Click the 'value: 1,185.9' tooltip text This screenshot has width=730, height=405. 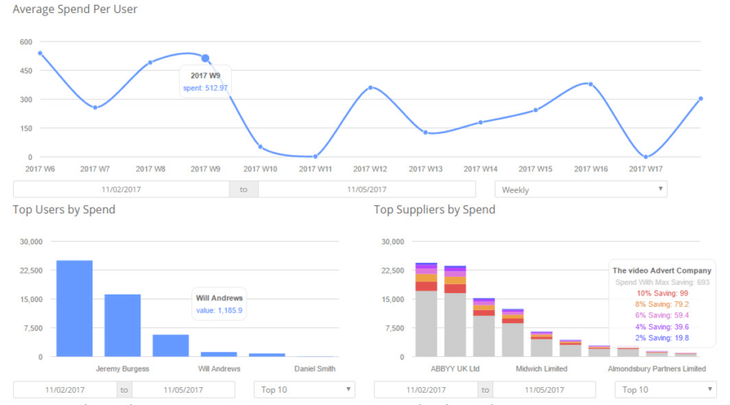(x=219, y=310)
